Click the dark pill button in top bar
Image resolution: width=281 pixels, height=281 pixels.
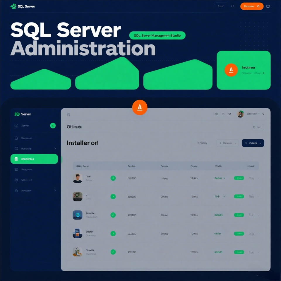(x=220, y=6)
